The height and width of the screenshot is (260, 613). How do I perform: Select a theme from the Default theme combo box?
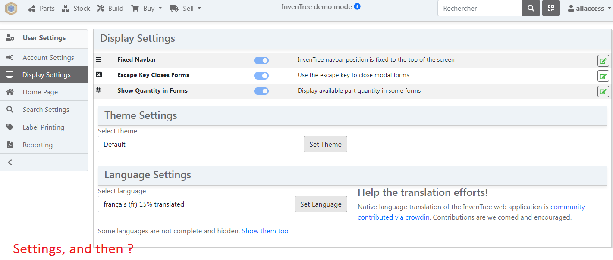pos(201,144)
